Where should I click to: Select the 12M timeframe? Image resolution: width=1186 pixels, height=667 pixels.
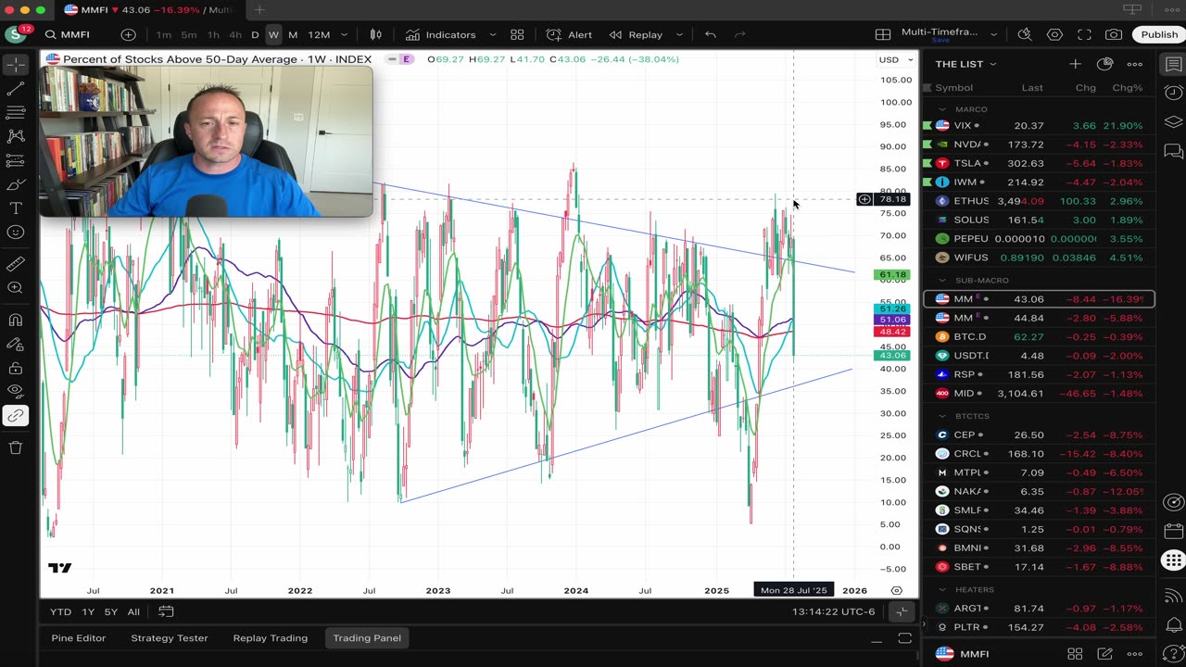(319, 34)
